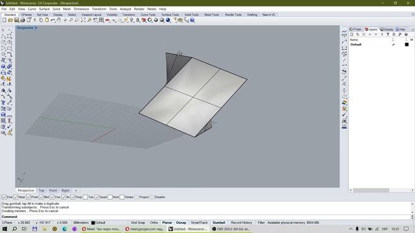
Task: Click the Help globe icon in toolbar
Action: [x=192, y=20]
